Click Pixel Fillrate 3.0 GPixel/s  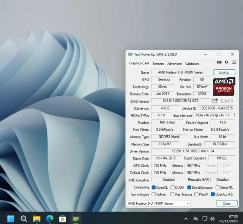pos(164,130)
